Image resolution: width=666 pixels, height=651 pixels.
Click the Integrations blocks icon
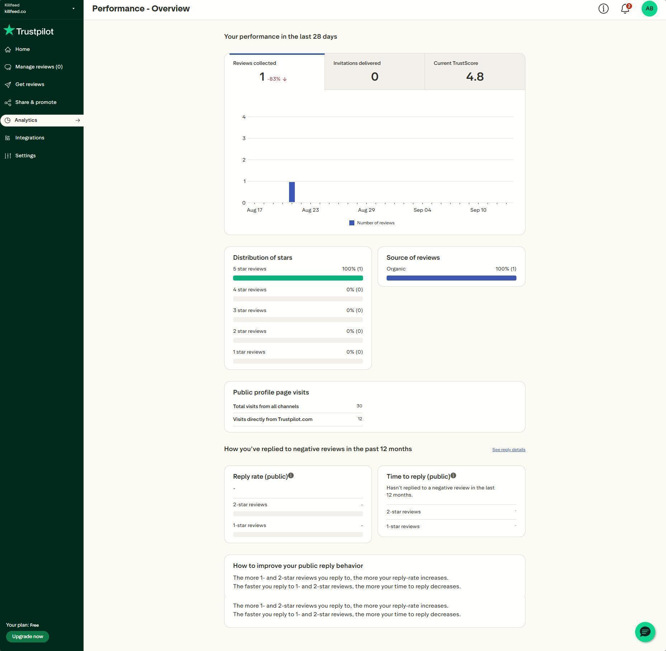click(x=8, y=138)
